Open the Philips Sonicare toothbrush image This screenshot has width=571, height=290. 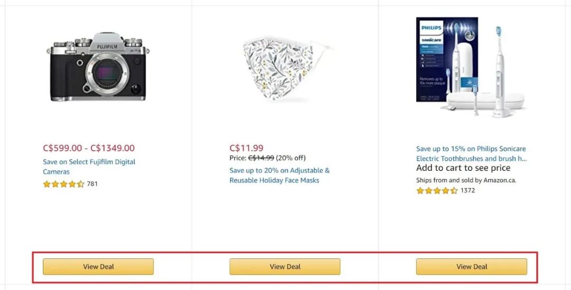[x=471, y=67]
